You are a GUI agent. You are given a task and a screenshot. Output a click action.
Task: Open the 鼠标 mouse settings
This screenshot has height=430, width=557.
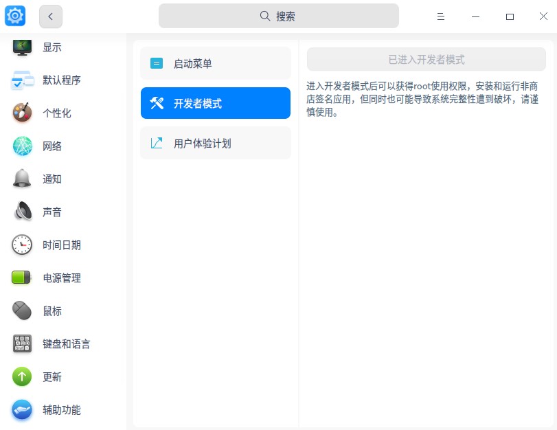pyautogui.click(x=52, y=310)
